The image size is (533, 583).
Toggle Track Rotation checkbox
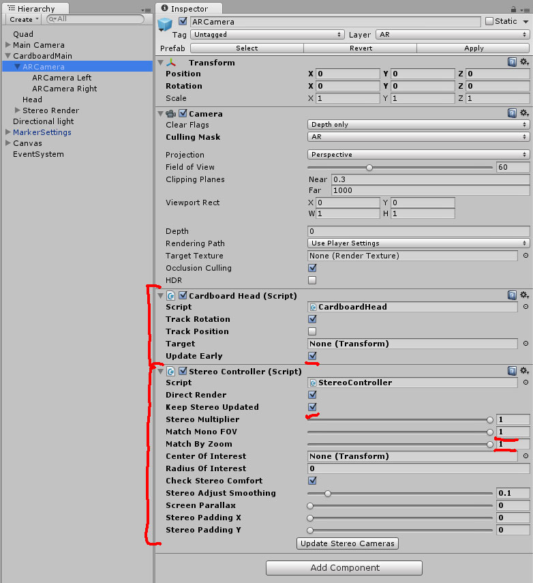(312, 318)
